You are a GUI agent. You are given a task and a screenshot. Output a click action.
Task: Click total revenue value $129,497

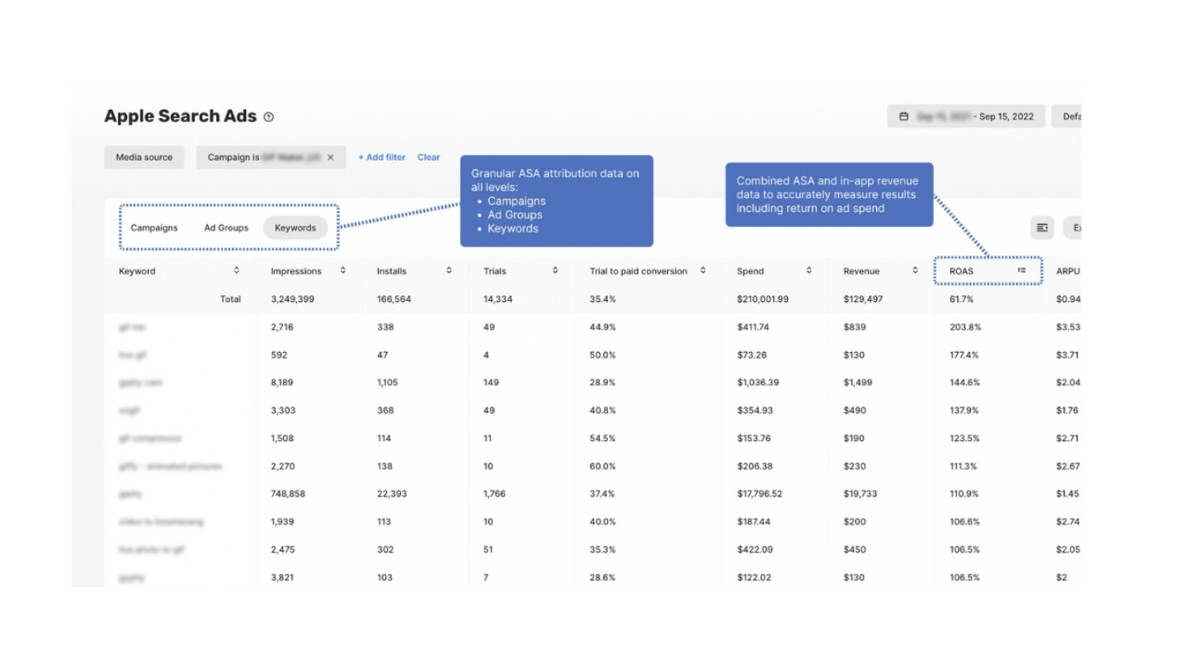(x=863, y=299)
